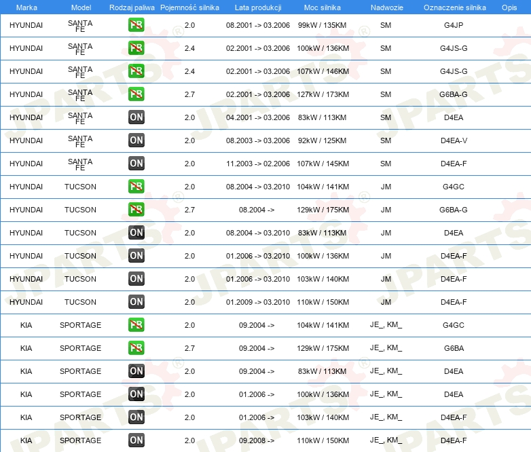Click the Moc silnika column header

pos(323,7)
